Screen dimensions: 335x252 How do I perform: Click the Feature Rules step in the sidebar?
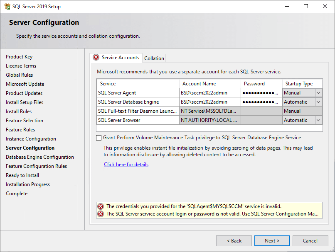coord(20,130)
